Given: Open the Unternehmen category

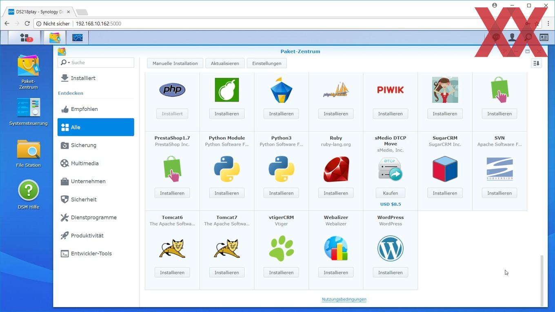Looking at the screenshot, I should pos(96,181).
